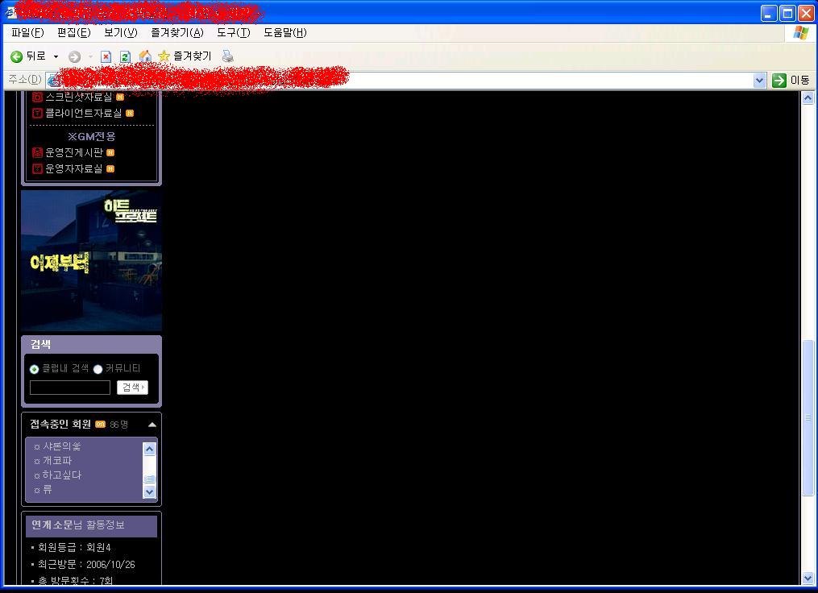
Task: Click the Back arrow icon
Action: tap(16, 56)
